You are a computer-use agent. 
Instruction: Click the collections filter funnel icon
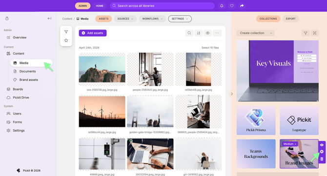pos(306,33)
